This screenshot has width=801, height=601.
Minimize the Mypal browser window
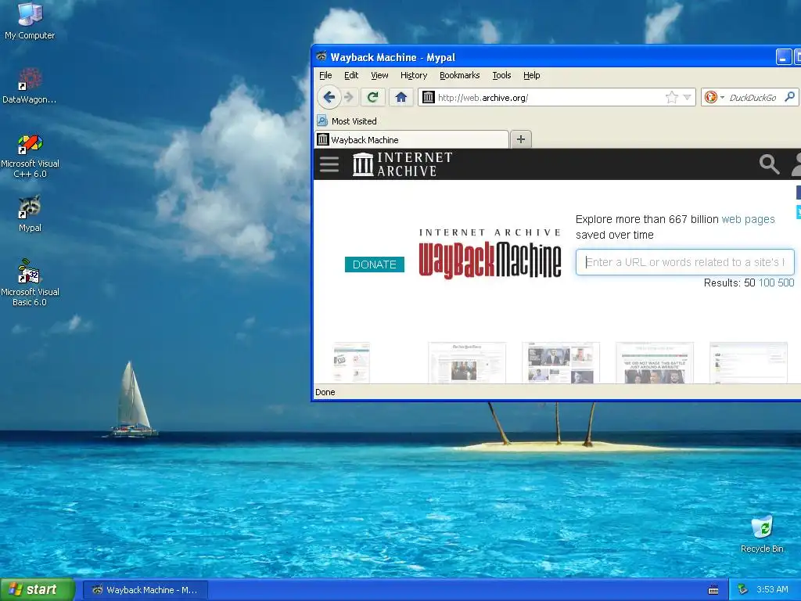[783, 56]
